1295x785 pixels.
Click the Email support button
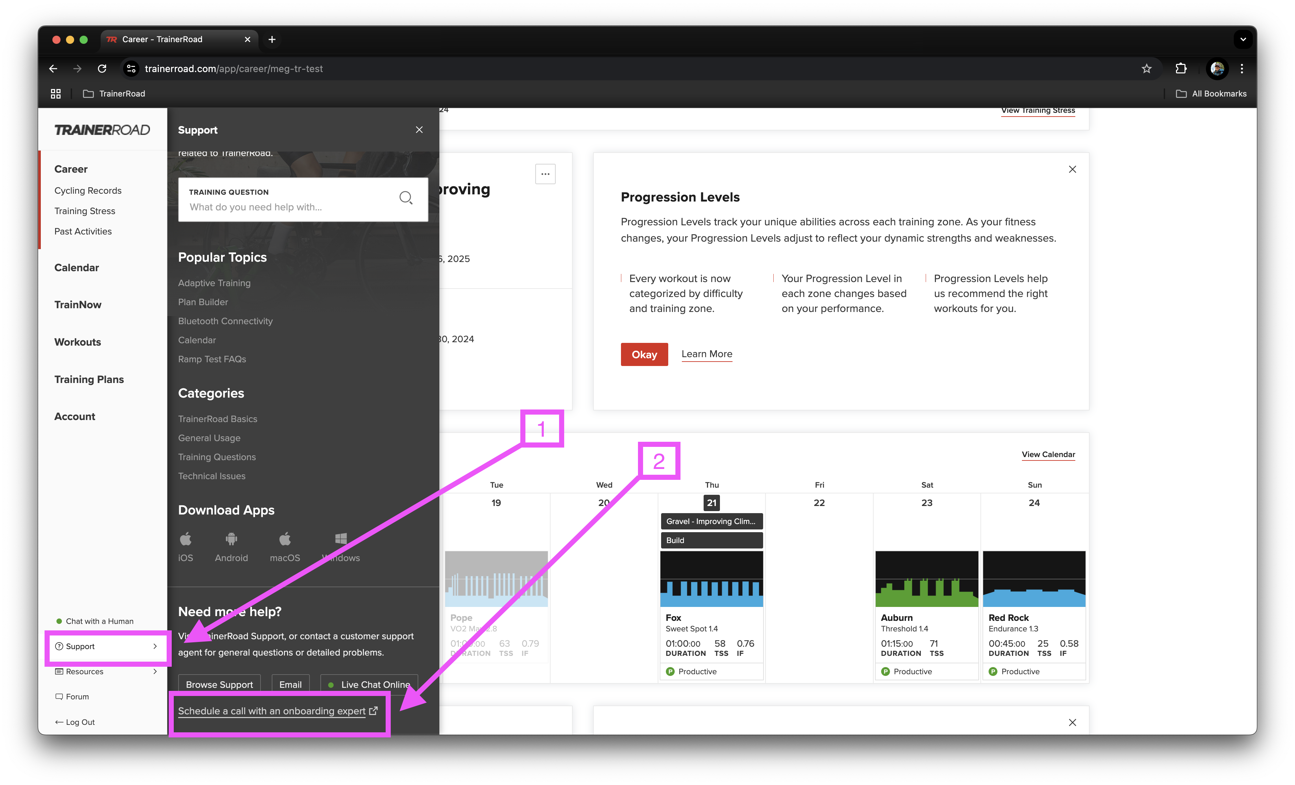pyautogui.click(x=290, y=685)
